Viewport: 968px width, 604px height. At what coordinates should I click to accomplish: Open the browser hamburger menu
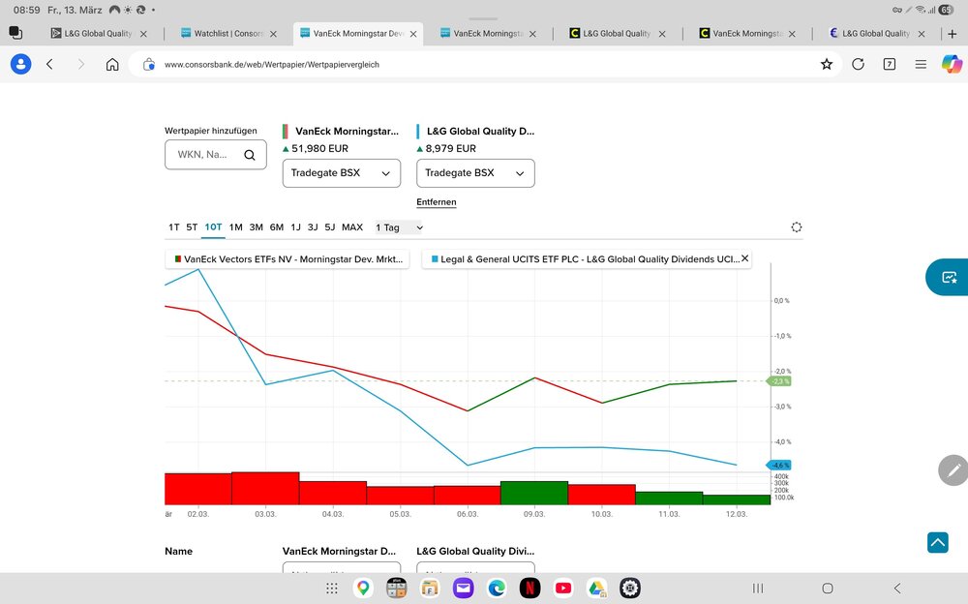click(x=921, y=64)
